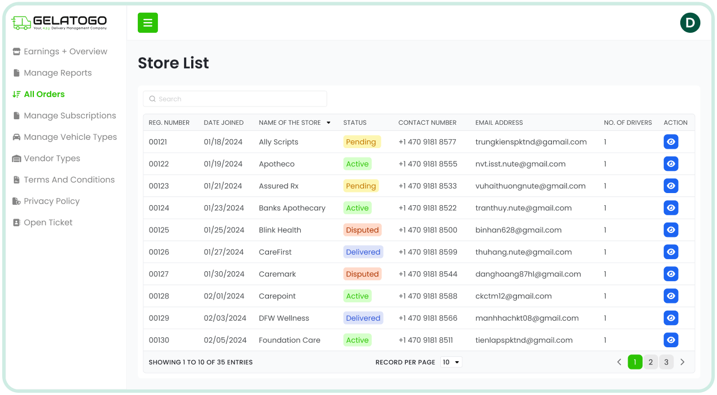Open Manage Reports in sidebar

pos(57,73)
